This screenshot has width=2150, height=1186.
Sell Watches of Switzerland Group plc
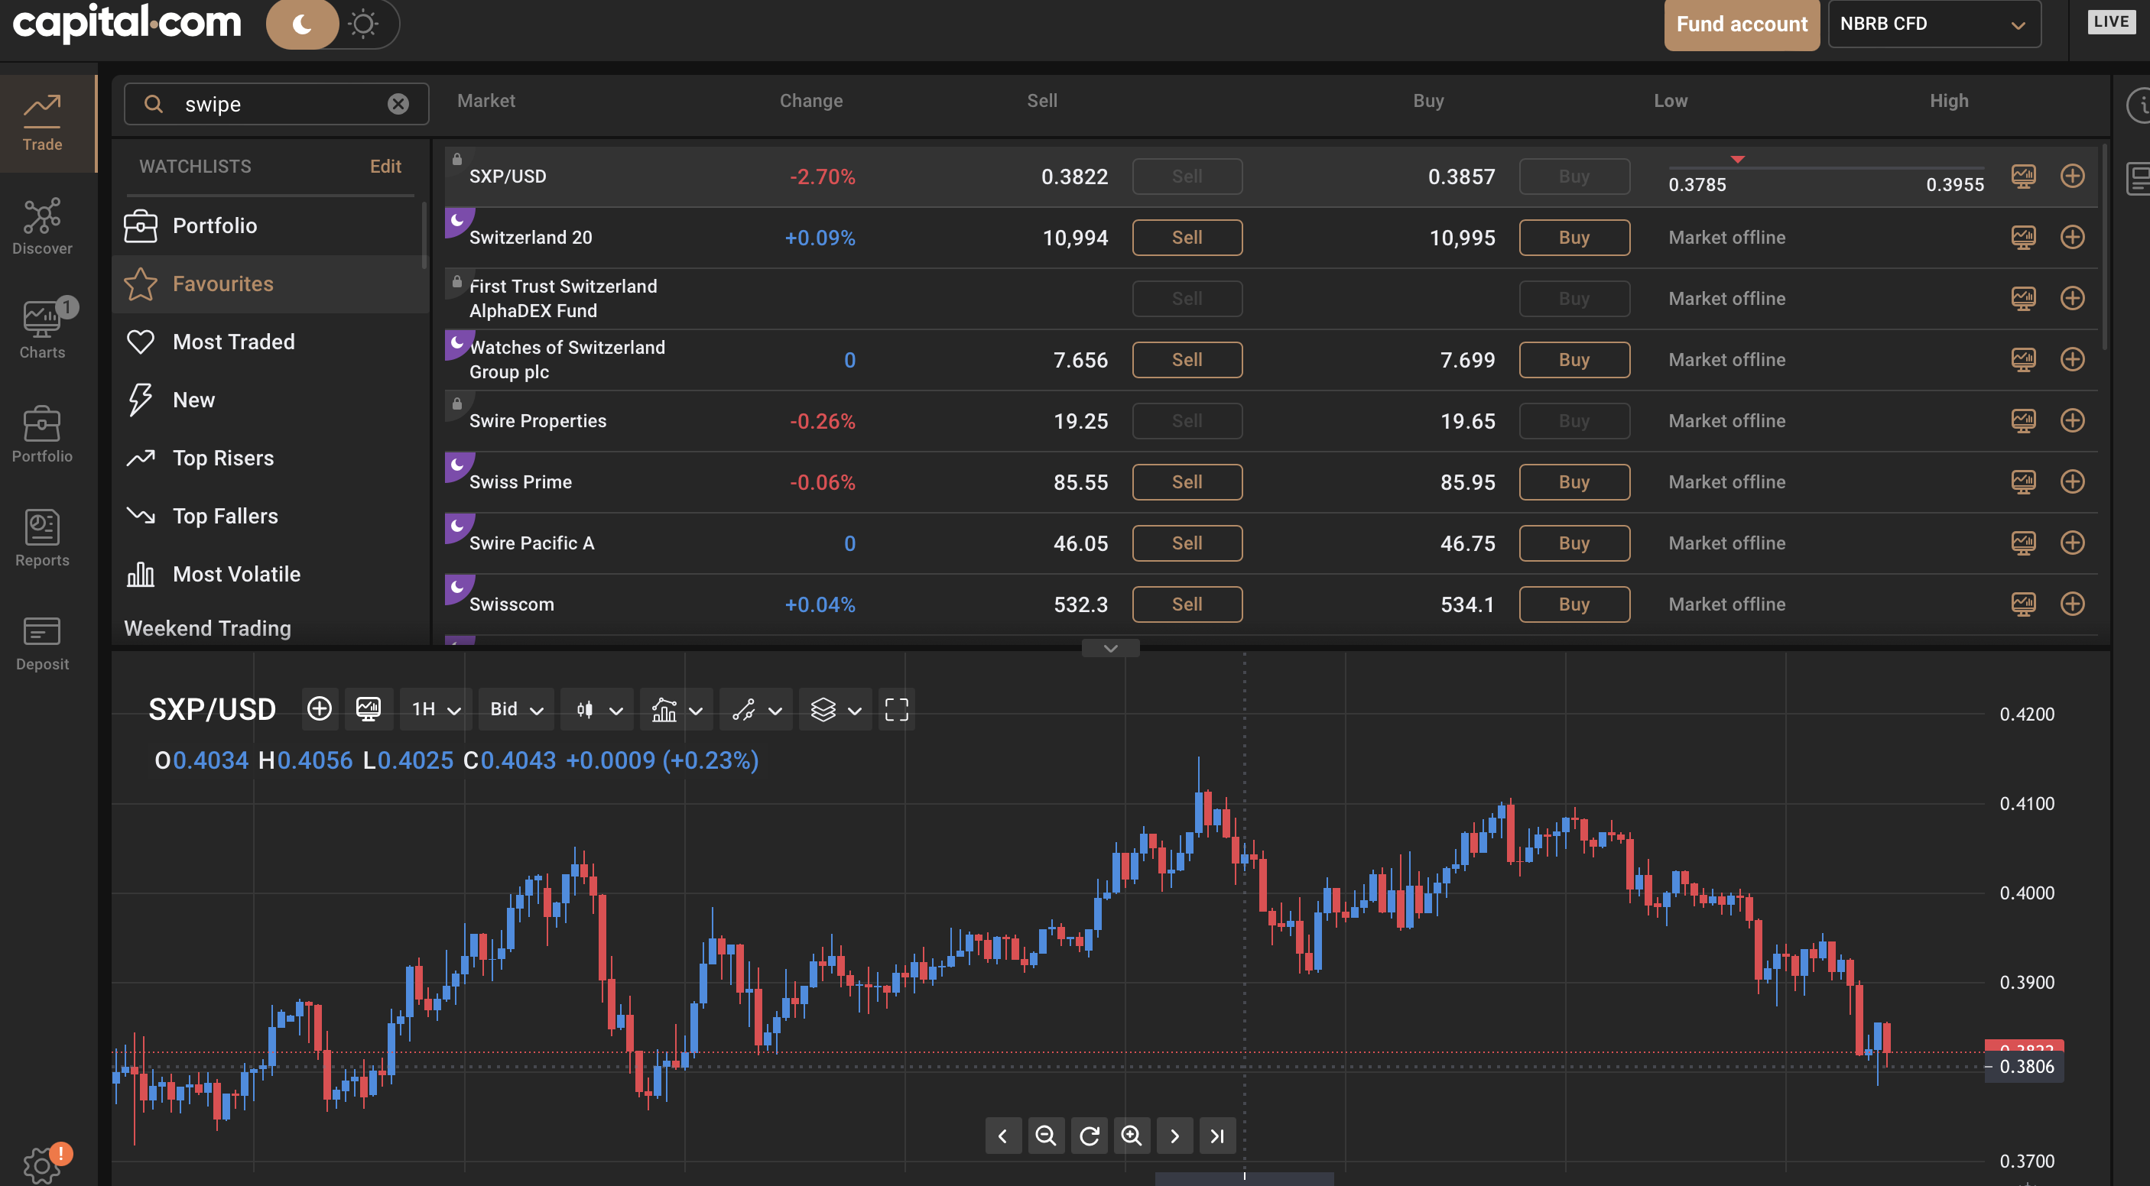(1186, 359)
